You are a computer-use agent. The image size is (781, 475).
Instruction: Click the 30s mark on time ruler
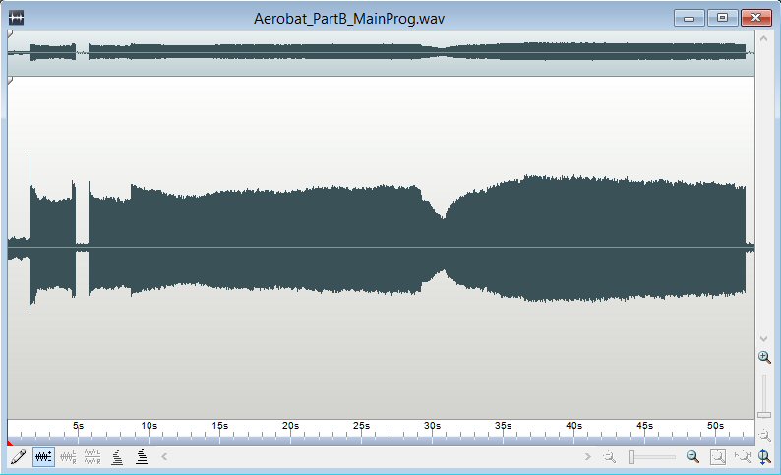[x=432, y=426]
